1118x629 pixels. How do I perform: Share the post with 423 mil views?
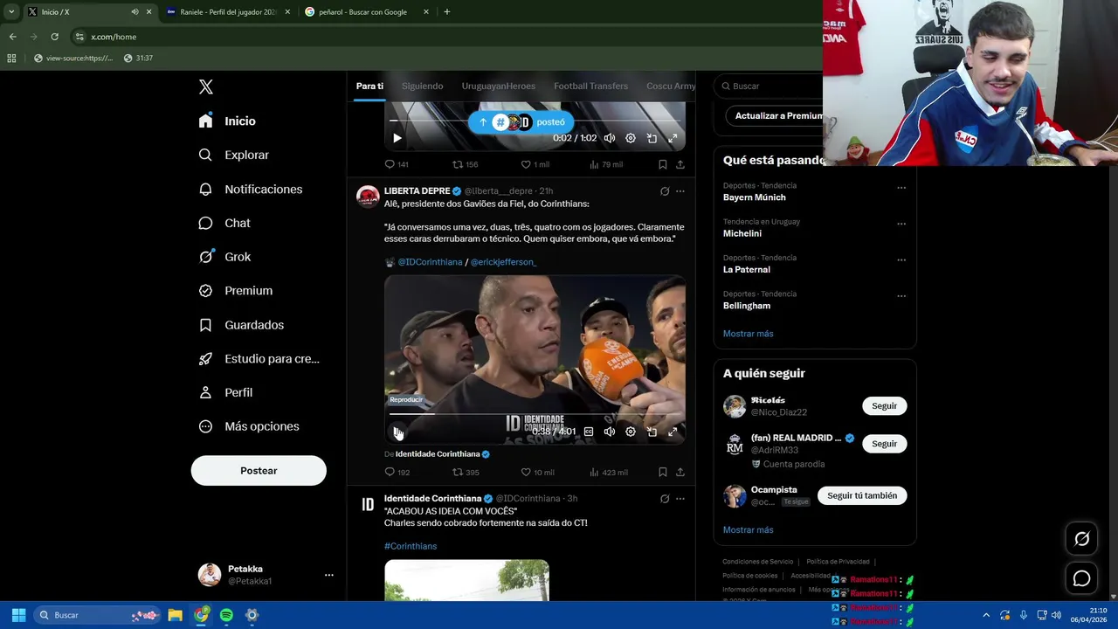click(x=680, y=473)
